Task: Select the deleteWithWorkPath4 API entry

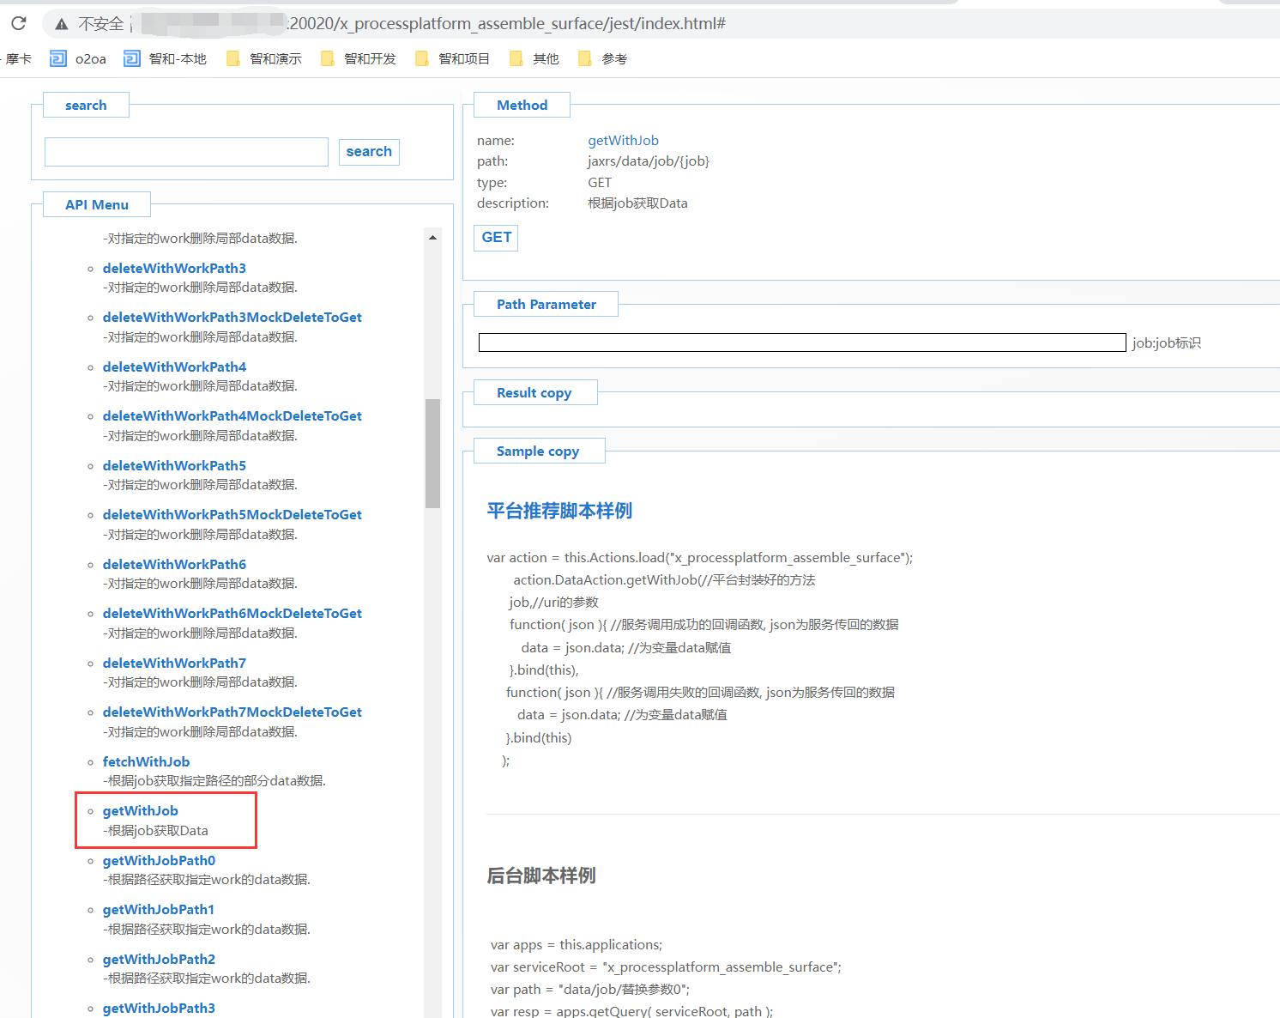Action: pyautogui.click(x=174, y=367)
